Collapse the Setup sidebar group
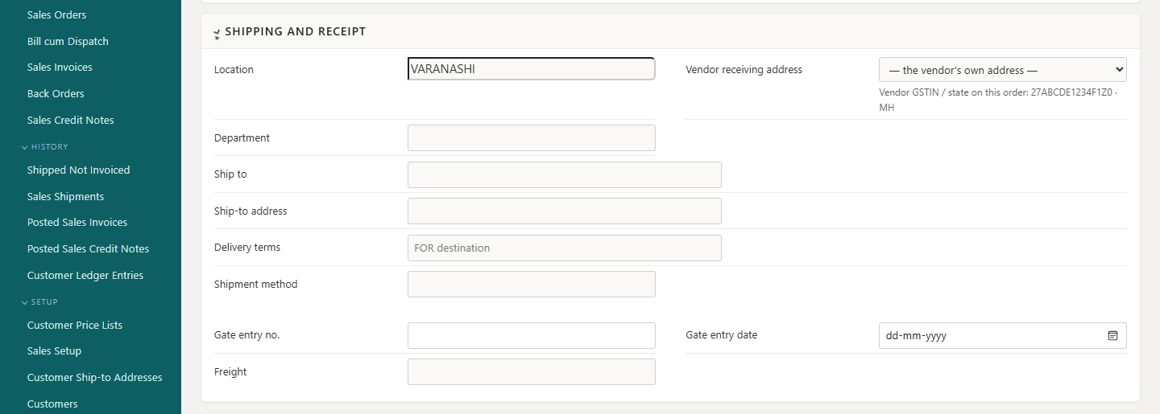This screenshot has height=414, width=1160. coord(39,302)
